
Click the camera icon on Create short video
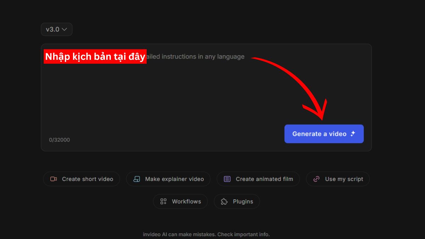coord(53,179)
